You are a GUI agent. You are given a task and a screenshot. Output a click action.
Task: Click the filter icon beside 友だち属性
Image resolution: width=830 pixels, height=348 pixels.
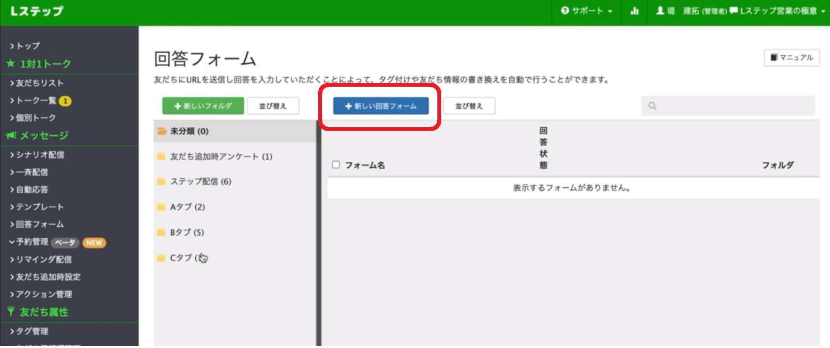(11, 312)
